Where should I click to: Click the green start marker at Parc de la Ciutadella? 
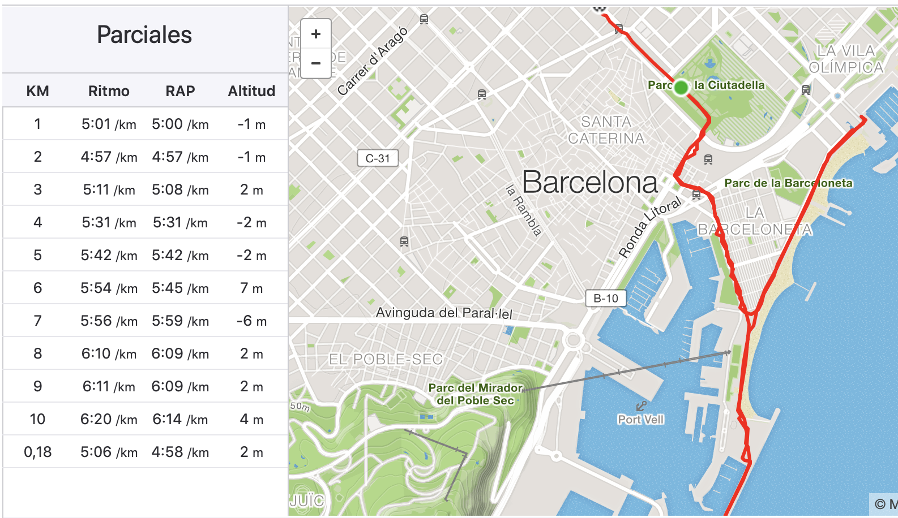pos(681,87)
